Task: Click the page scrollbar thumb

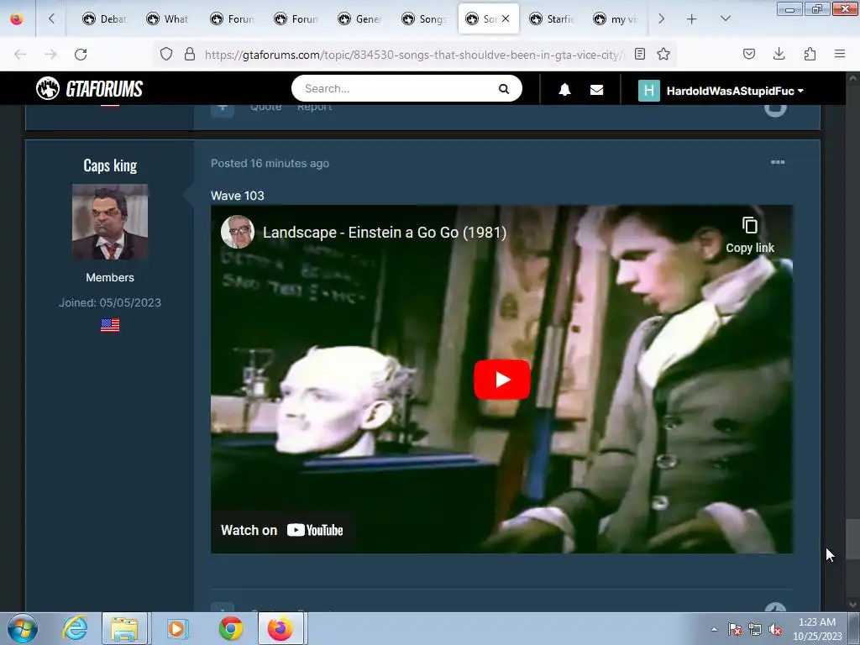Action: 852,539
